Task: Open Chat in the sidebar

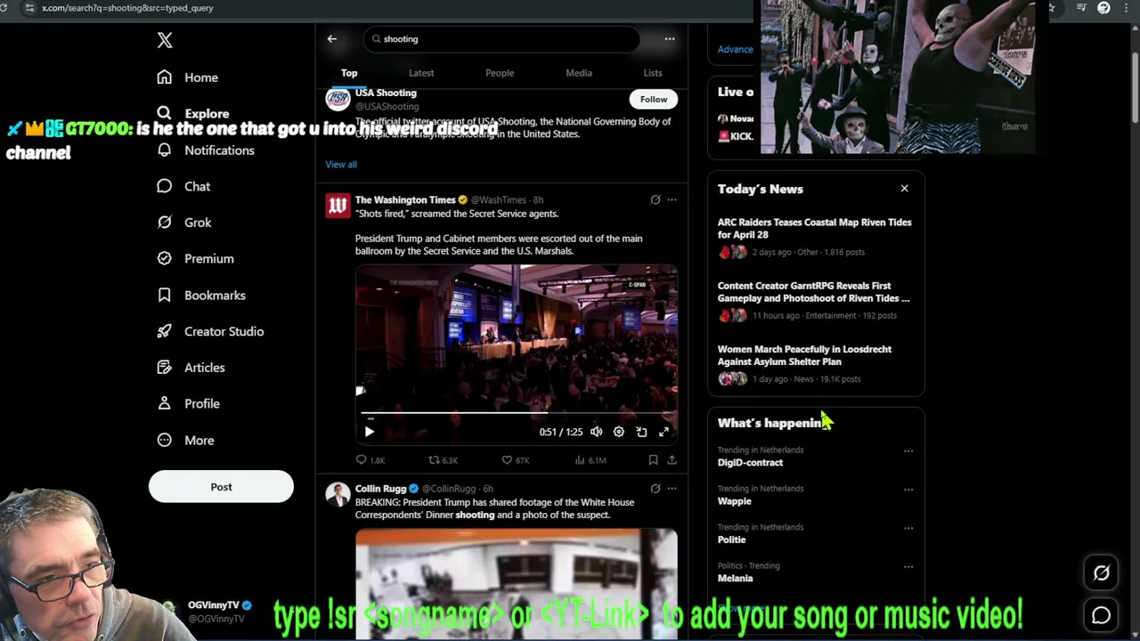Action: pyautogui.click(x=183, y=186)
